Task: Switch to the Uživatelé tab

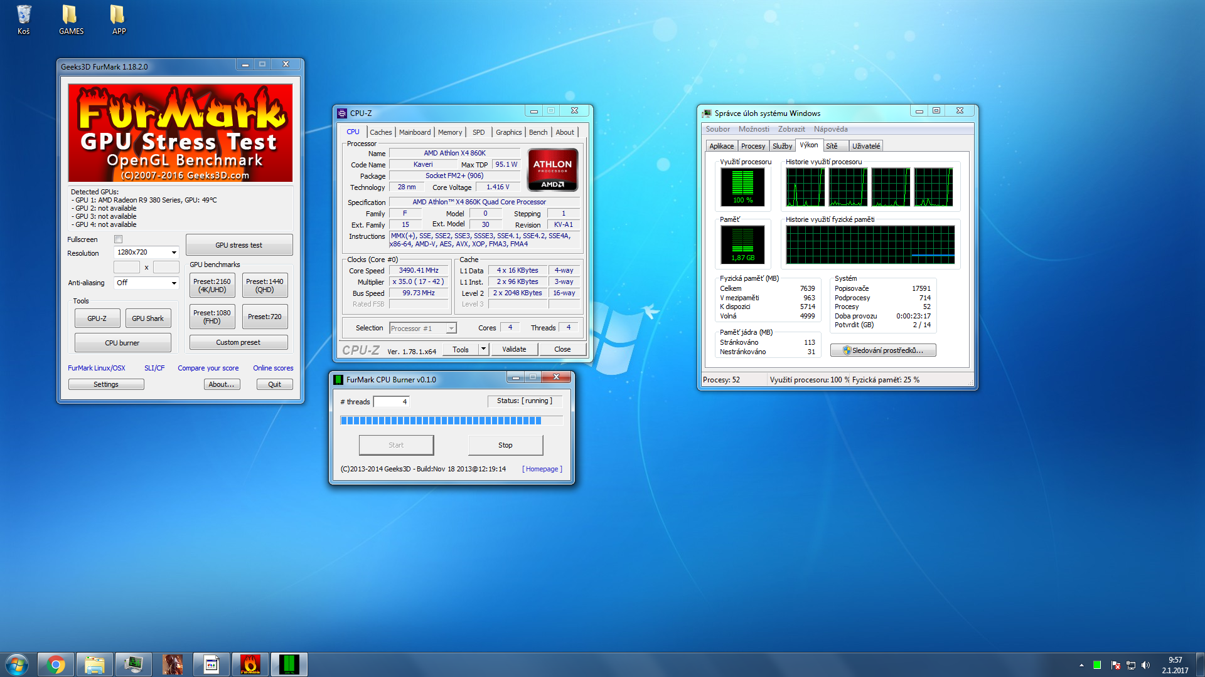Action: [x=866, y=146]
